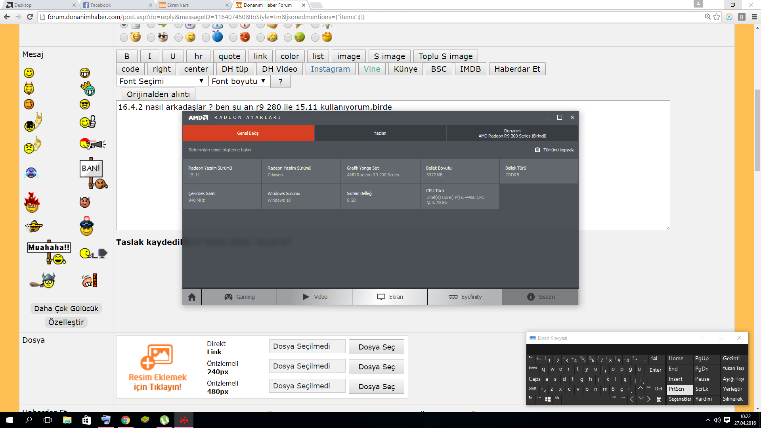761x428 pixels.
Task: Open the Video section in Radeon Settings
Action: click(x=315, y=297)
